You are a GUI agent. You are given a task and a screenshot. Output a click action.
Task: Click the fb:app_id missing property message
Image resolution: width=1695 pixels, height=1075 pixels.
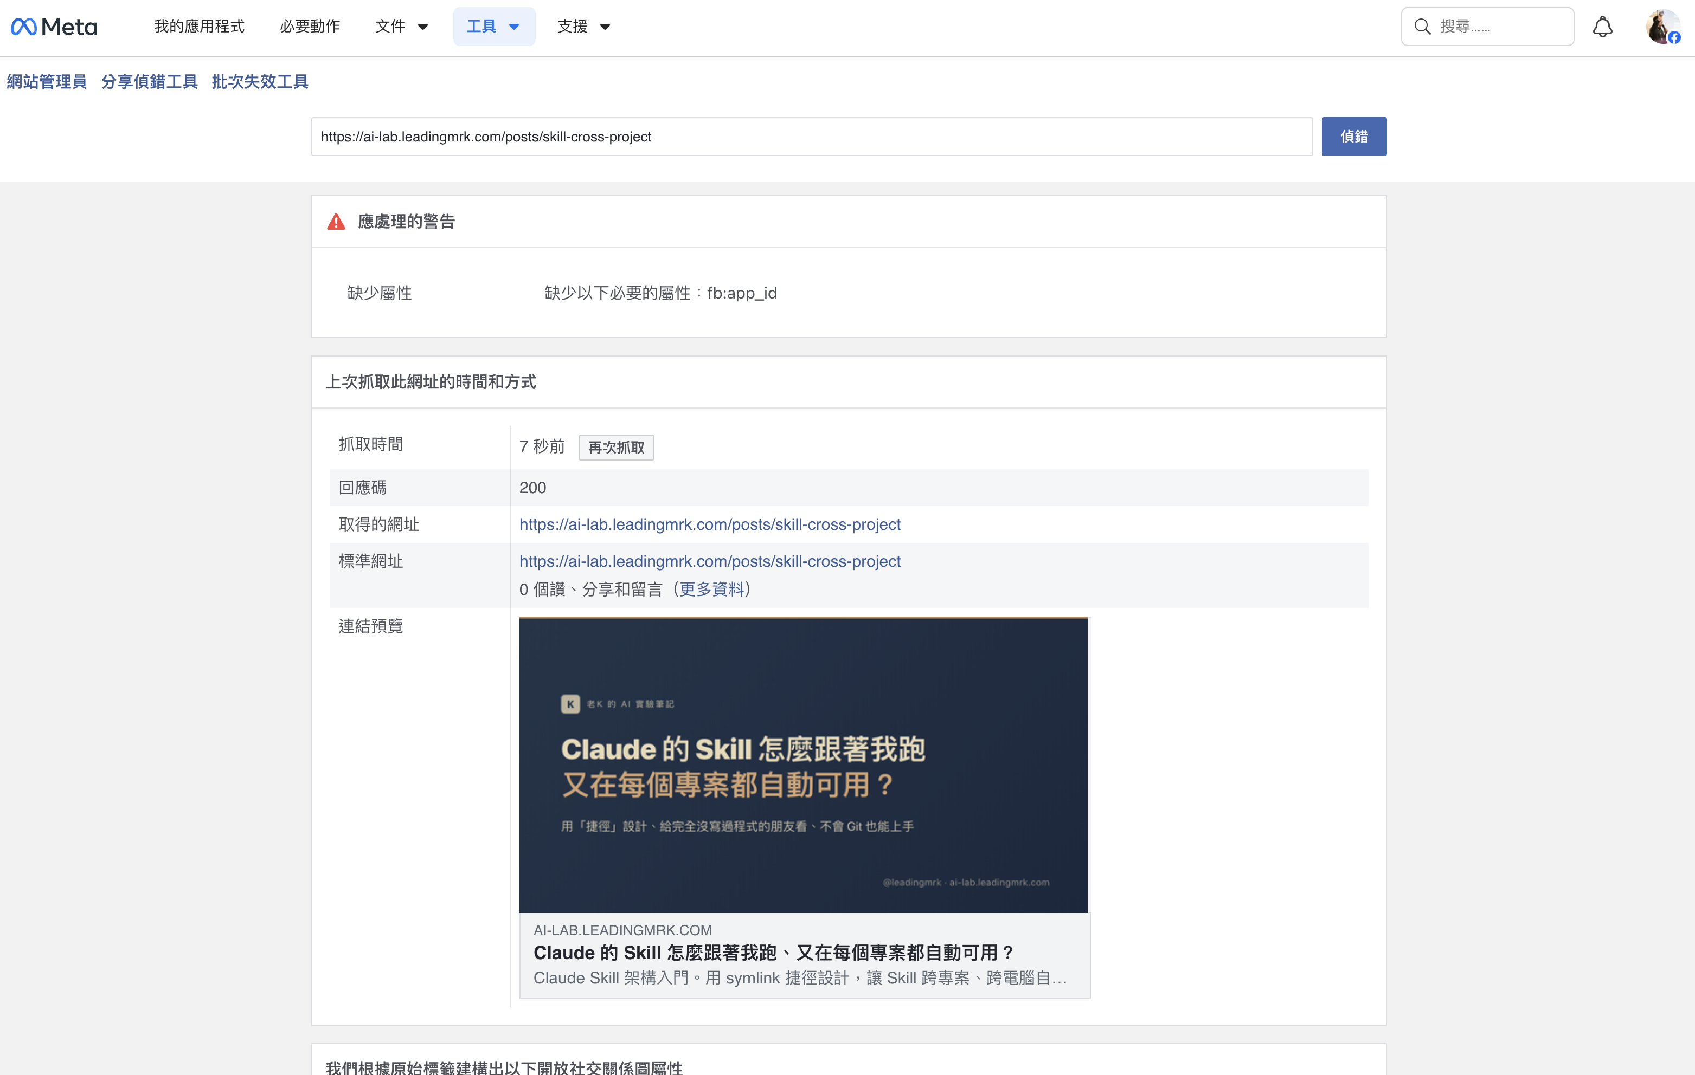click(661, 293)
